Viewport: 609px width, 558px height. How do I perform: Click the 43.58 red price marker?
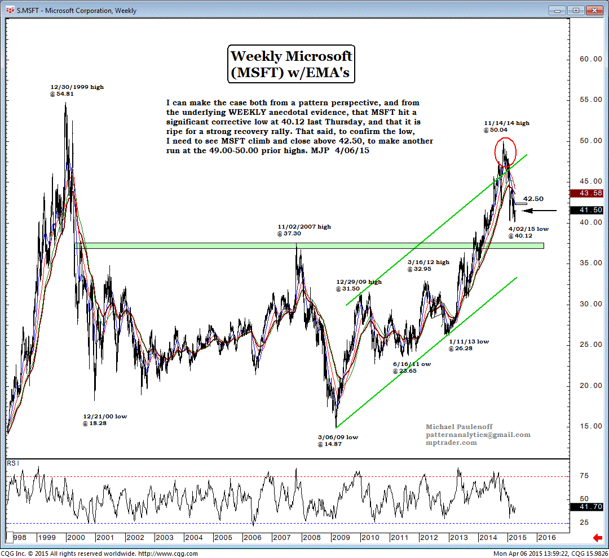(586, 193)
